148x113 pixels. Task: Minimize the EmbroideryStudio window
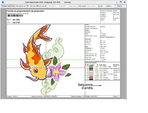click(x=117, y=2)
